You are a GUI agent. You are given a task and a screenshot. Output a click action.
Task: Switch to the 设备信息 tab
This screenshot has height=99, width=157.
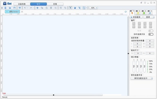pyautogui.click(x=22, y=4)
